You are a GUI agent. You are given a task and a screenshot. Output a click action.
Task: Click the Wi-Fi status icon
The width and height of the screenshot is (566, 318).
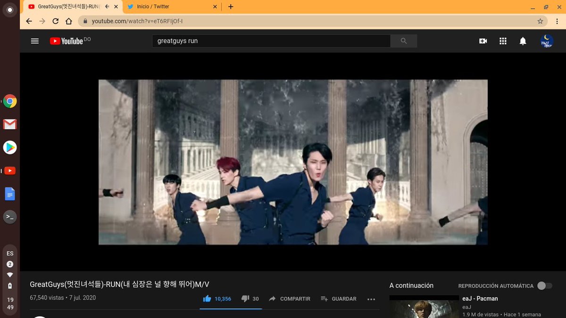tap(10, 275)
